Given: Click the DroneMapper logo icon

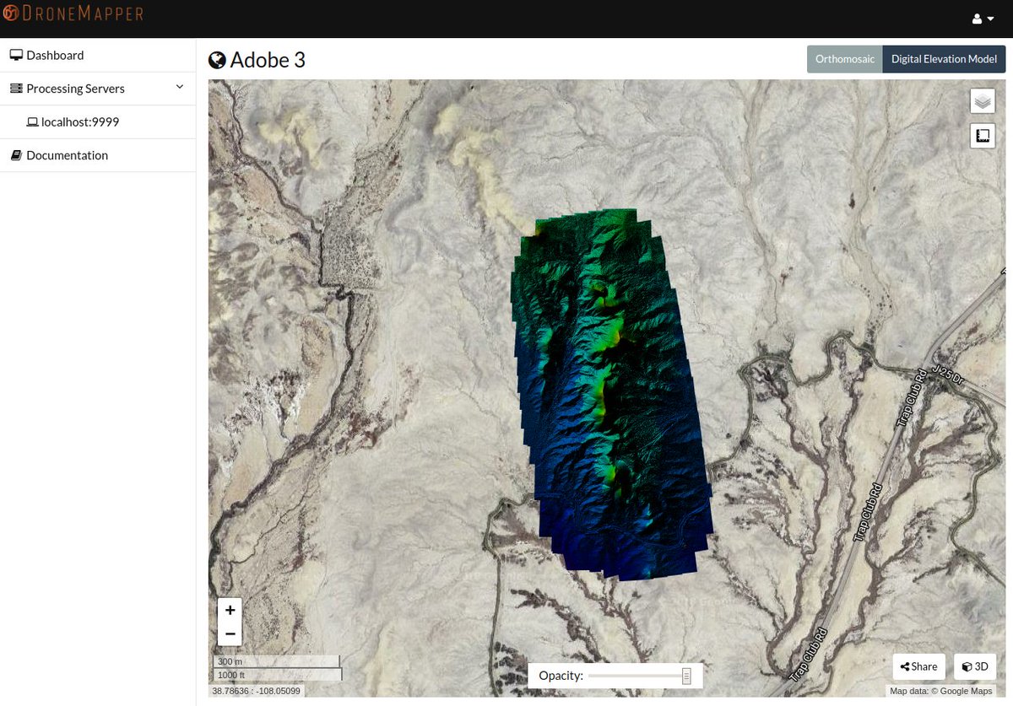Looking at the screenshot, I should [9, 13].
